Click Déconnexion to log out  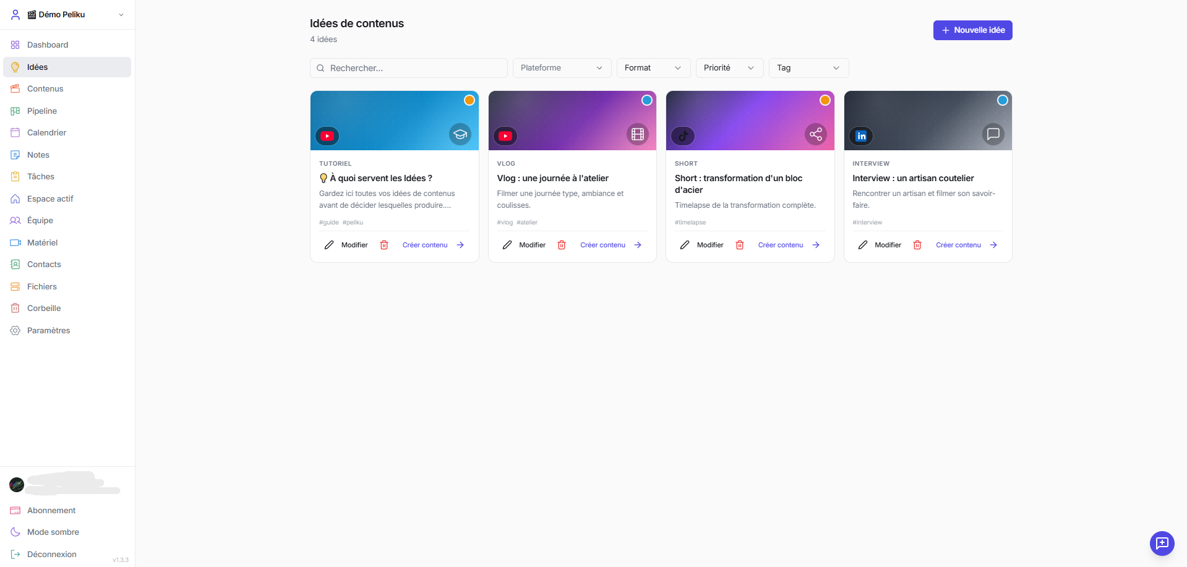click(x=67, y=555)
